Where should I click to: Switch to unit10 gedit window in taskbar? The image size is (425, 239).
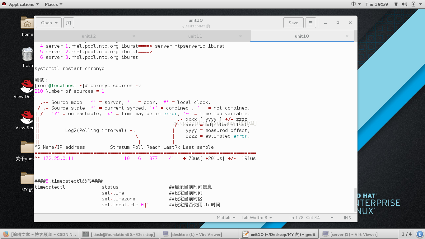point(279,234)
